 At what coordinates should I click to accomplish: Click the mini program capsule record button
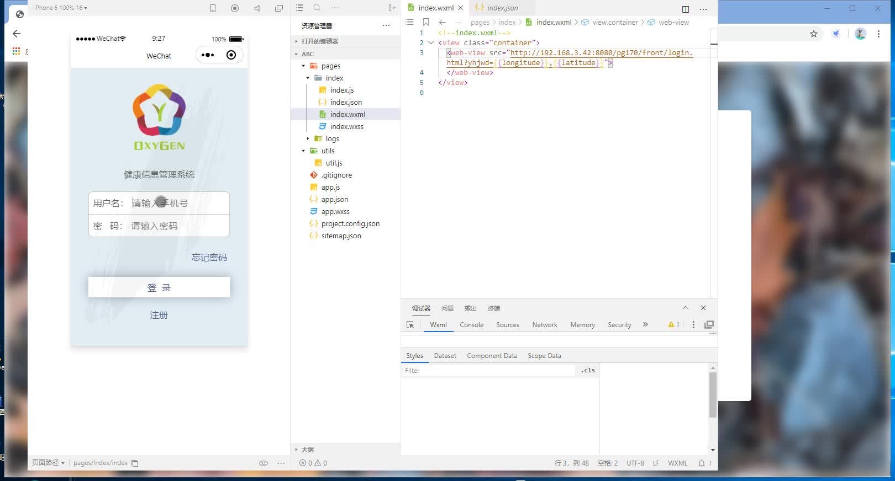[x=231, y=55]
